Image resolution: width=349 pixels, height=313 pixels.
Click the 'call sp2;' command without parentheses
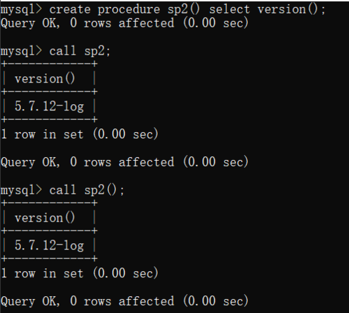[x=80, y=51]
